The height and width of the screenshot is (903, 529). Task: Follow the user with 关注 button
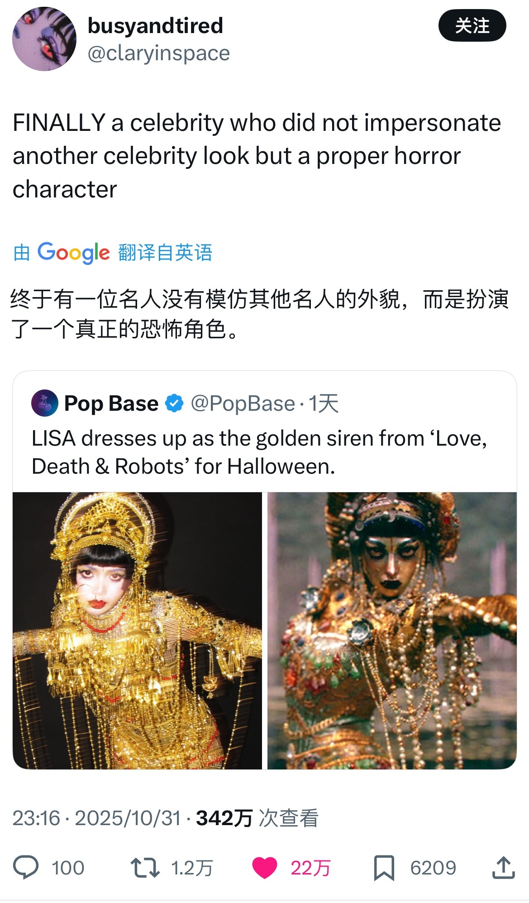click(x=472, y=25)
